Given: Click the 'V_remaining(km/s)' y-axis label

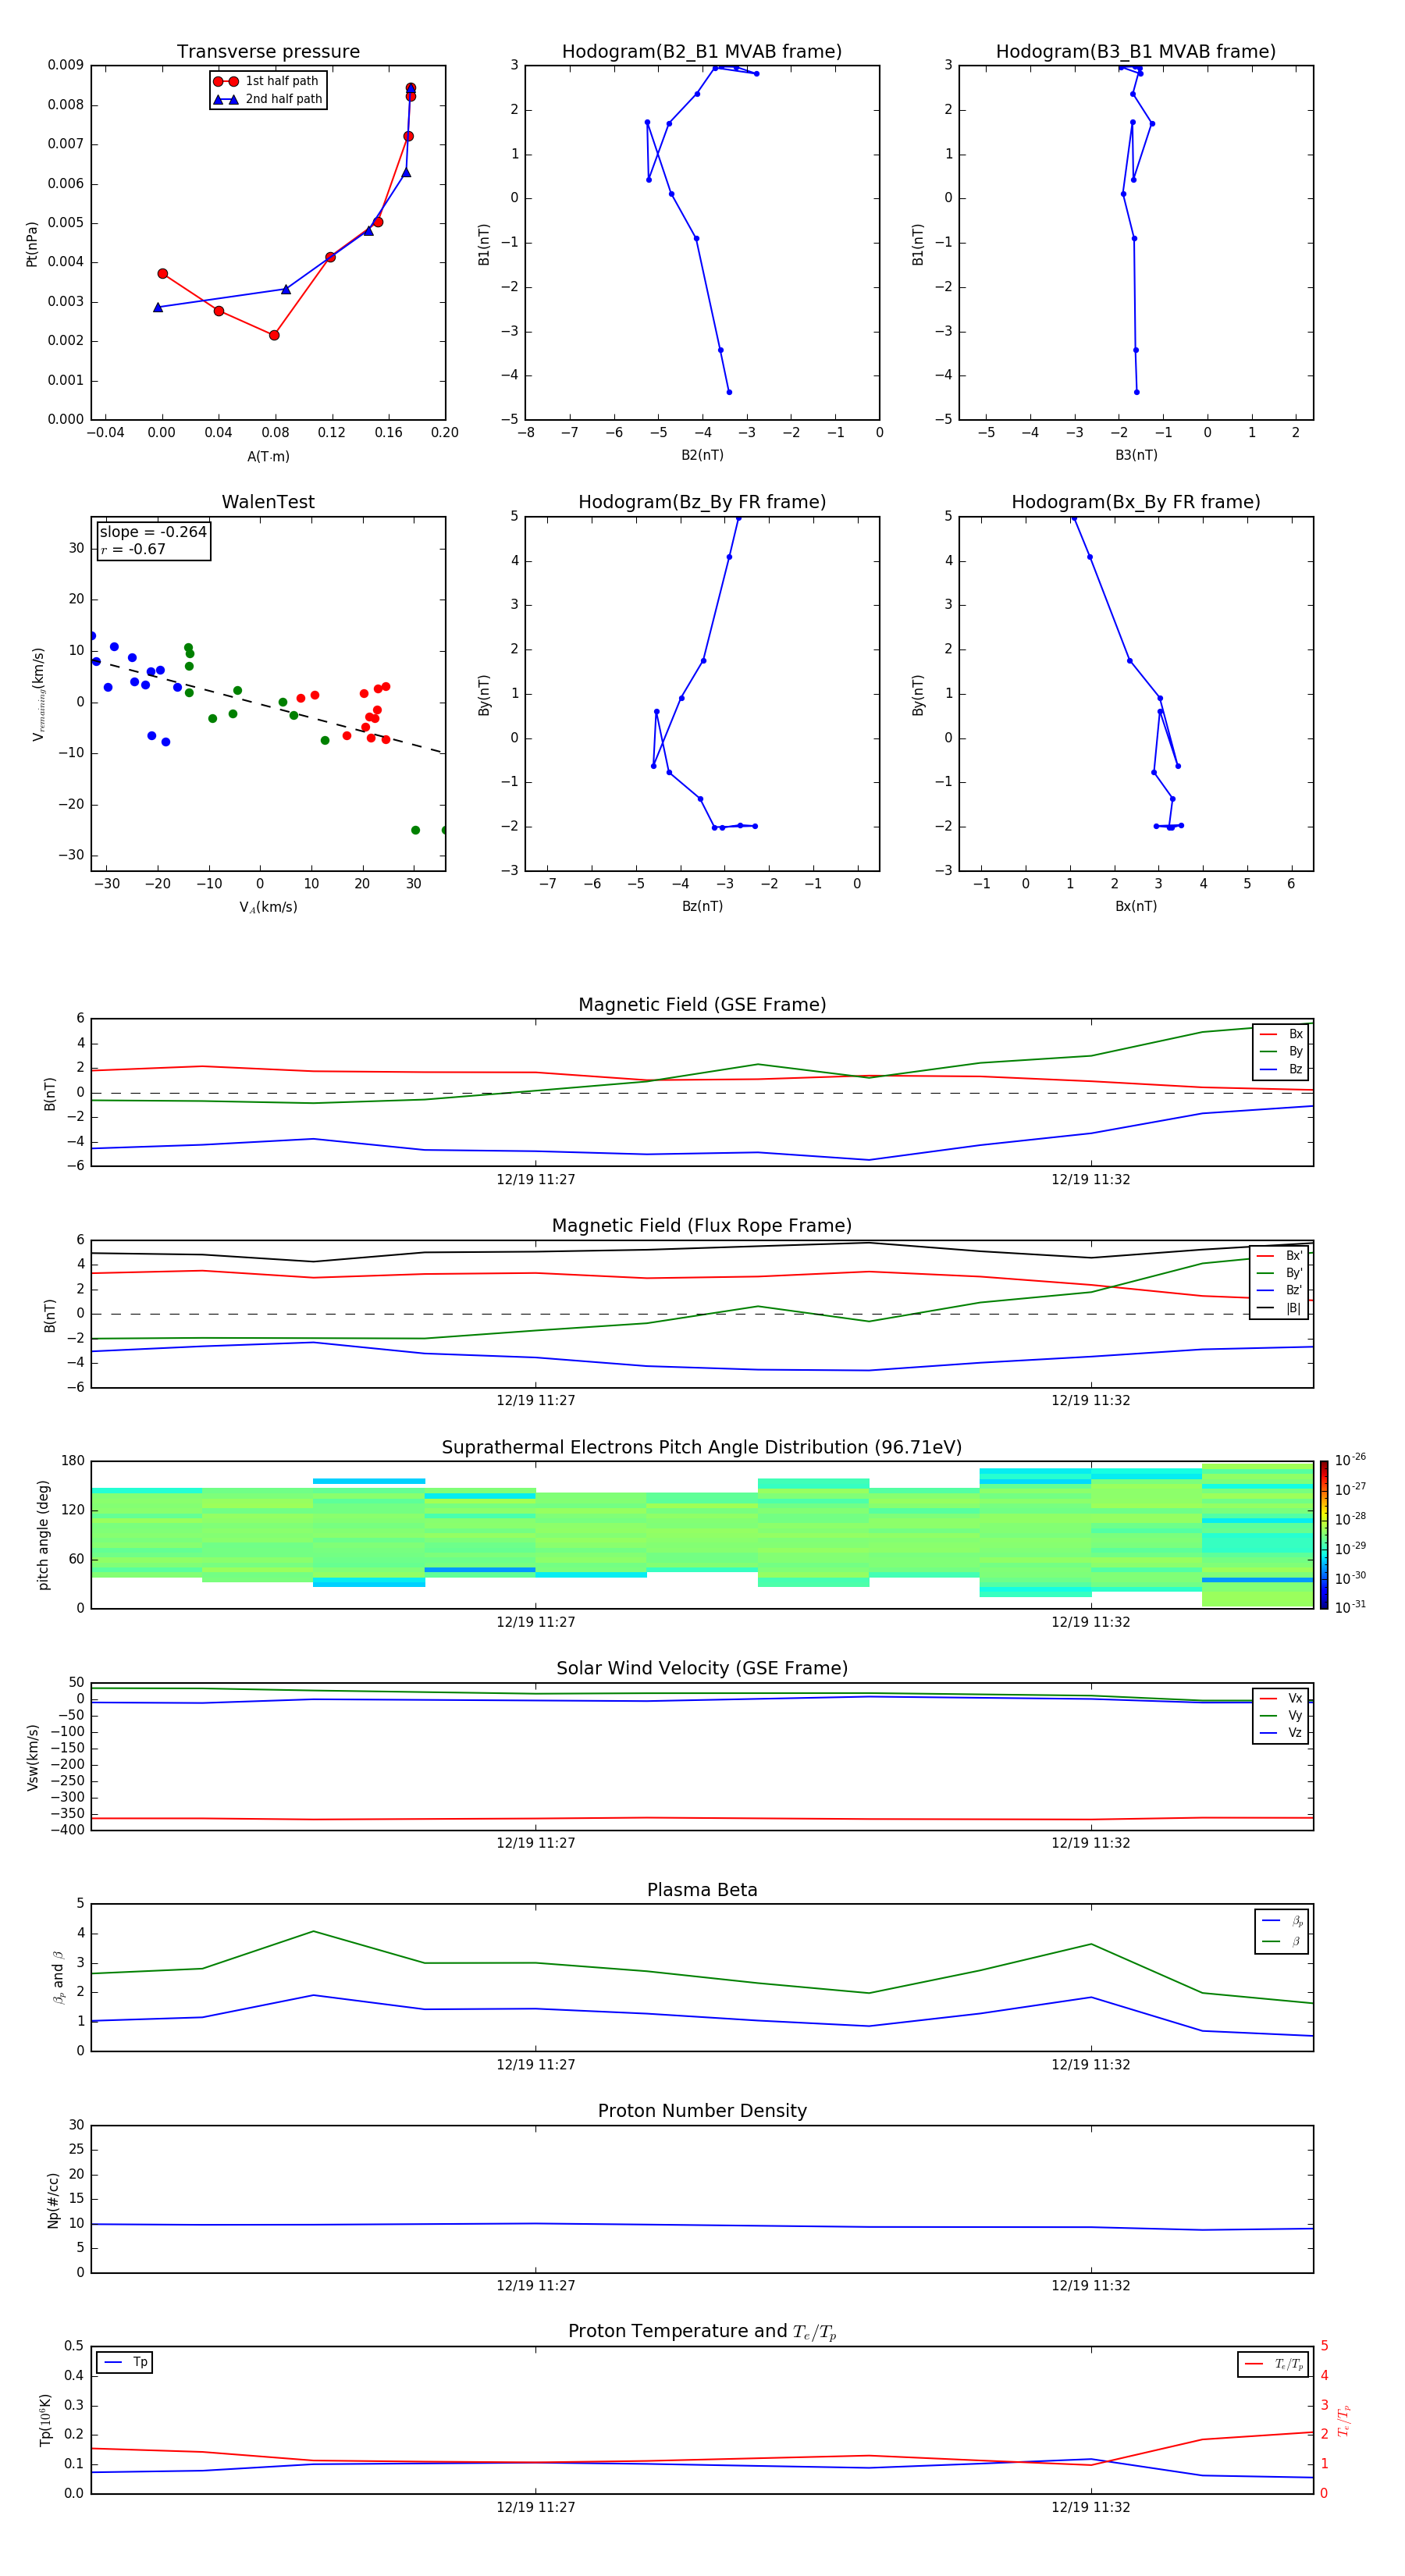Looking at the screenshot, I should tap(38, 694).
